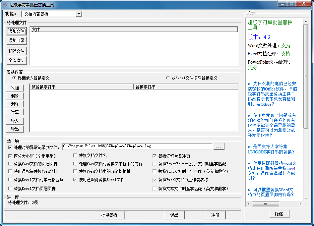
Task: Click the log file path input field
Action: 137,146
